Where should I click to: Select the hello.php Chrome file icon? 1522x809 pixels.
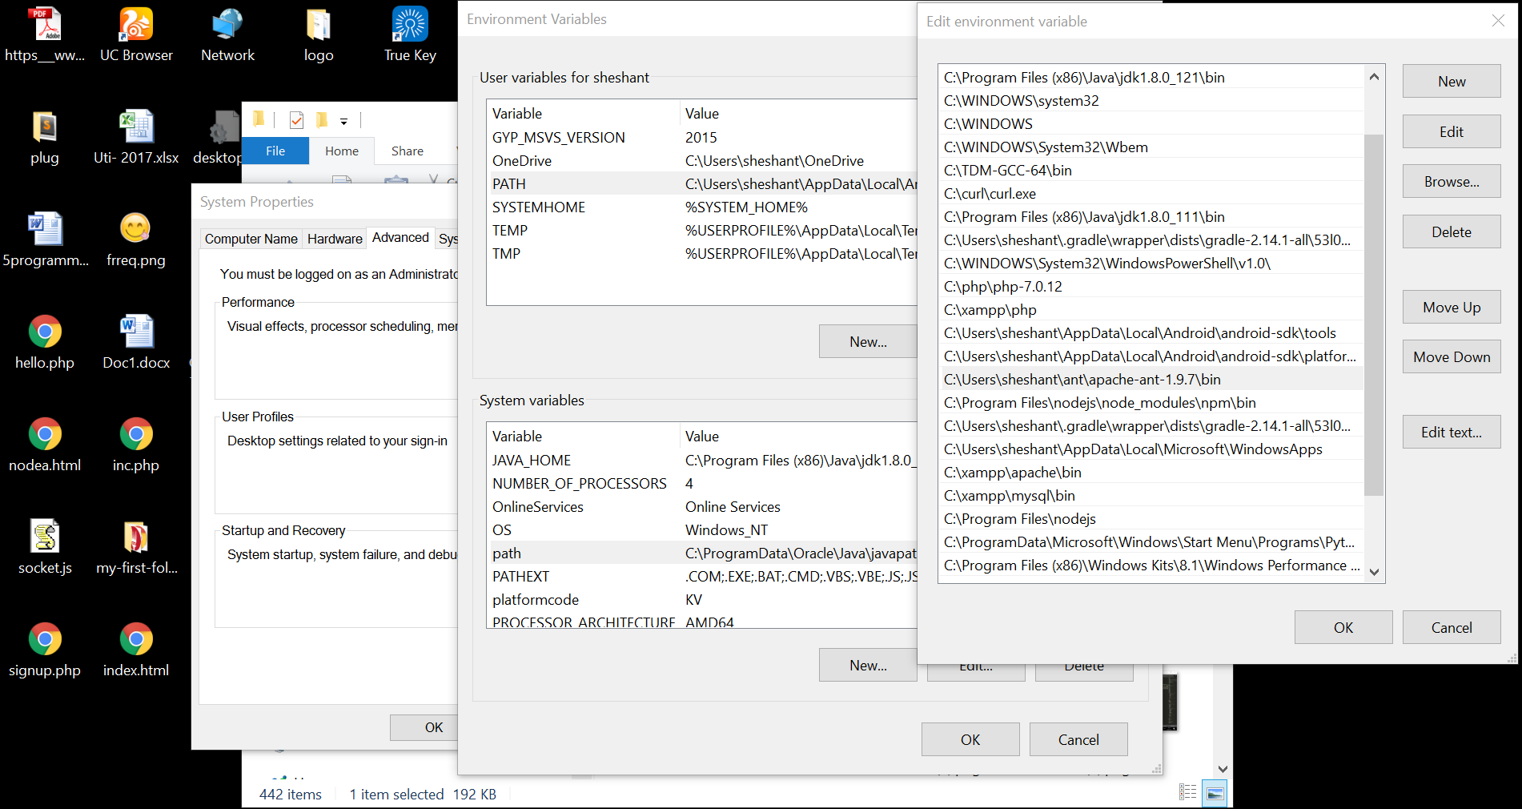click(x=45, y=342)
